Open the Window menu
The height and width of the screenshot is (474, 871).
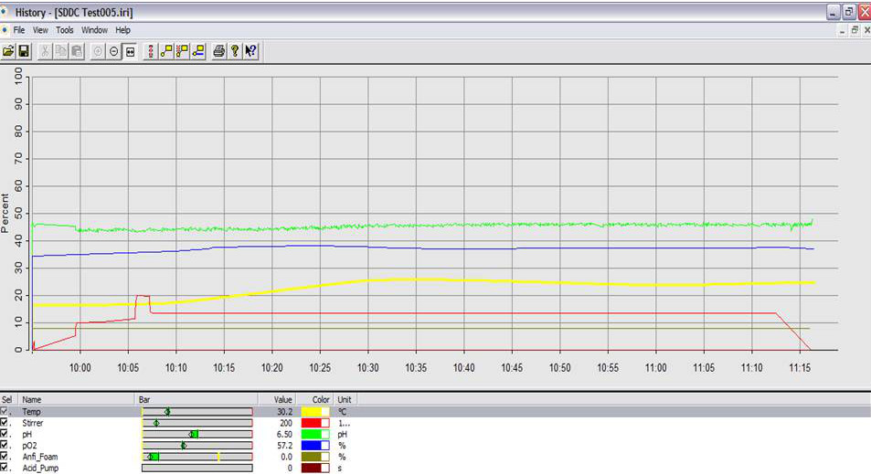(x=94, y=30)
